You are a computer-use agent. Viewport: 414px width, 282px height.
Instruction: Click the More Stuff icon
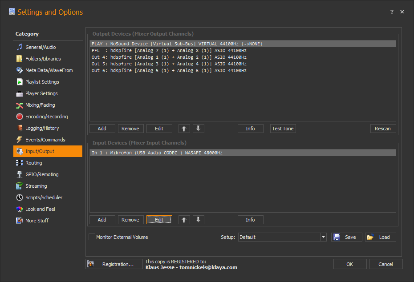[20, 221]
